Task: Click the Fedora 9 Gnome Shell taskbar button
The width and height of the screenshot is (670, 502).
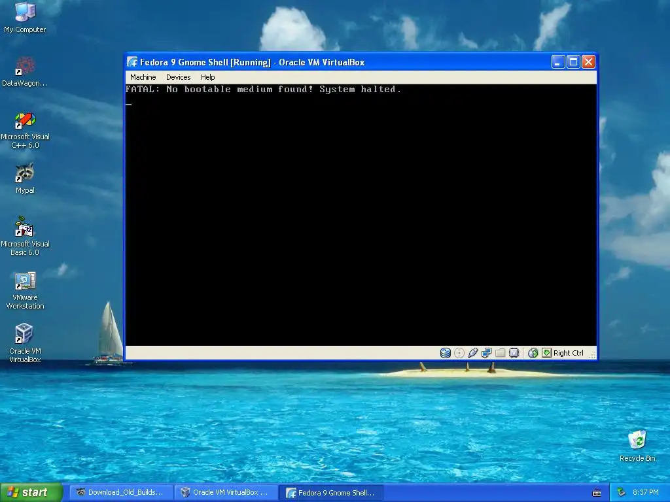Action: (332, 493)
